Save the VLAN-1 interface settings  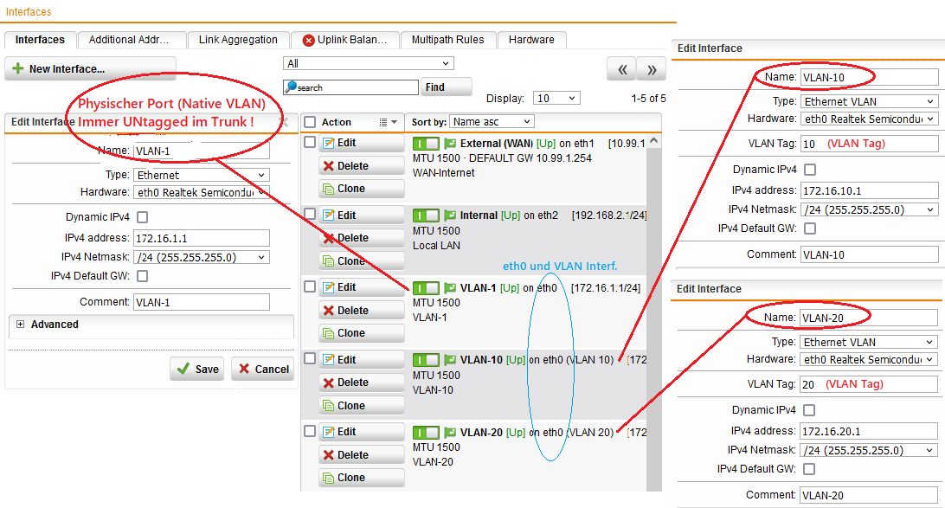197,369
